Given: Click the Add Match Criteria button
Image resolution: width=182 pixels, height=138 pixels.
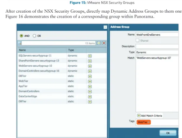Looking at the screenshot, I should [x=149, y=116].
